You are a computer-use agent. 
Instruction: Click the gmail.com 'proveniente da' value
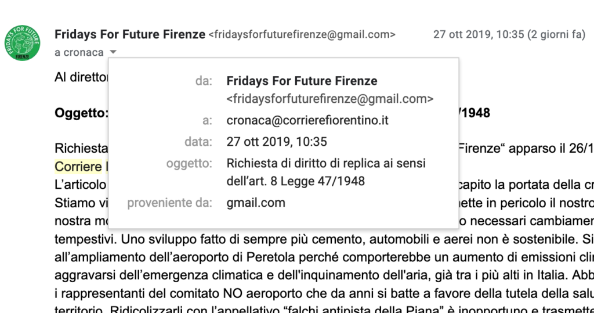click(x=256, y=203)
